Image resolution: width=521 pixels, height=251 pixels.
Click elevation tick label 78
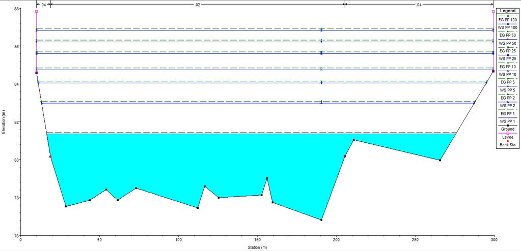[x=17, y=198]
